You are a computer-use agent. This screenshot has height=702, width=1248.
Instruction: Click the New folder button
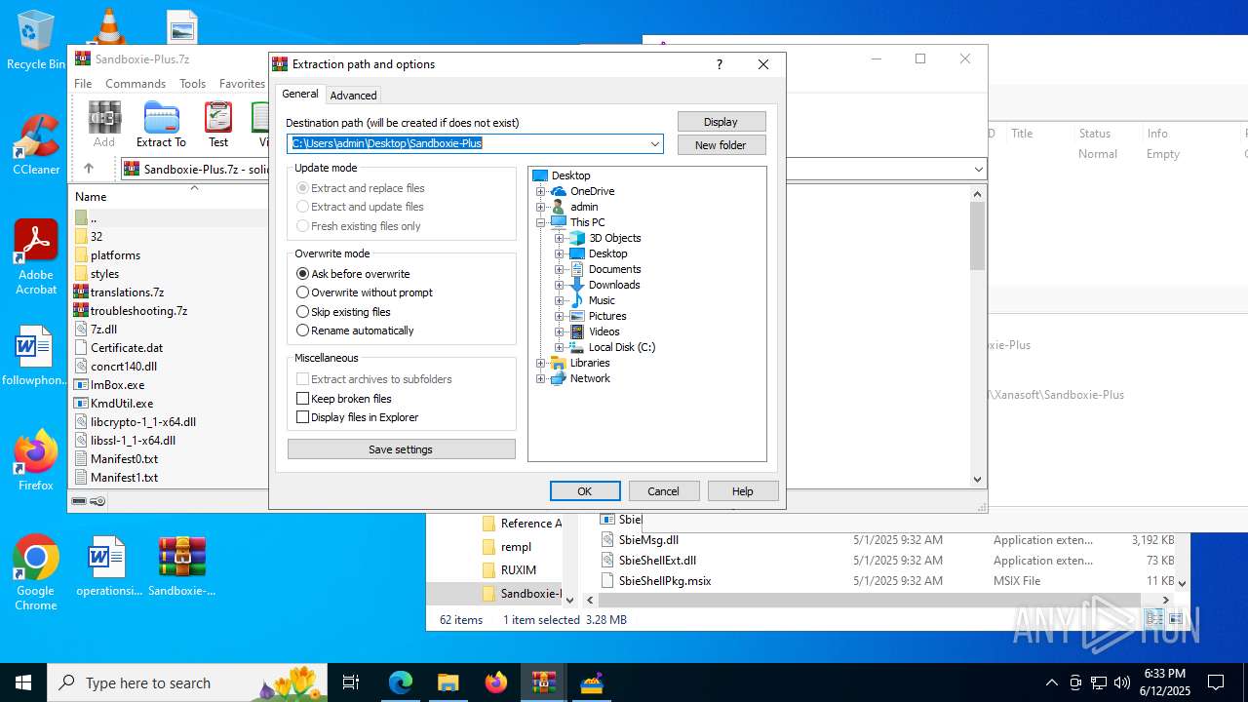721,145
